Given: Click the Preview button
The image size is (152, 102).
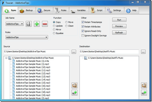Looking at the screenshot, I should pyautogui.click(x=119, y=26).
